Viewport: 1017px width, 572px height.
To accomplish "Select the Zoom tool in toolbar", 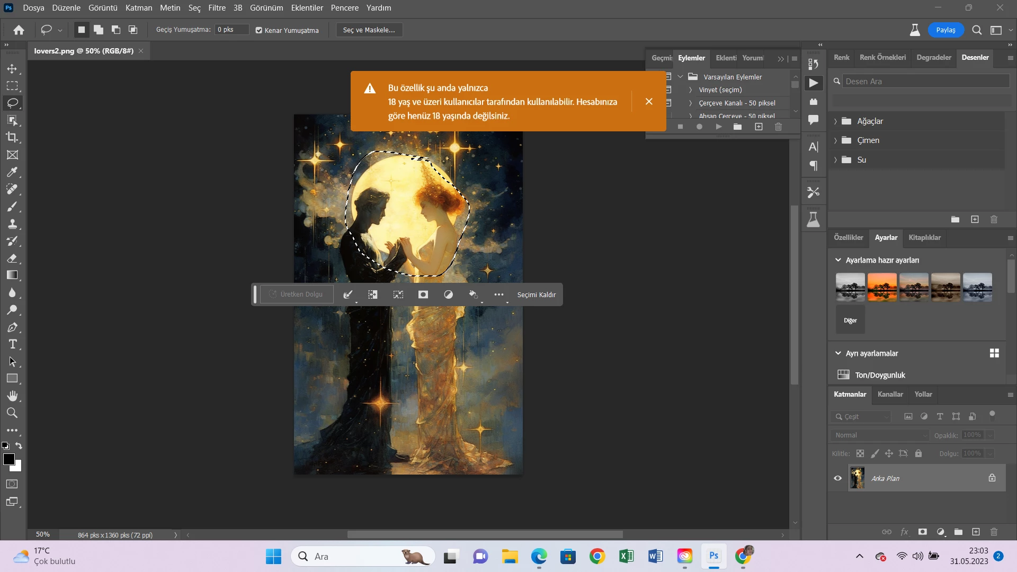I will pos(12,413).
